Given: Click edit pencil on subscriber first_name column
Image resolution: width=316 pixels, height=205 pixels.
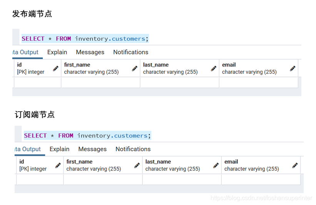Looking at the screenshot, I should (137, 165).
